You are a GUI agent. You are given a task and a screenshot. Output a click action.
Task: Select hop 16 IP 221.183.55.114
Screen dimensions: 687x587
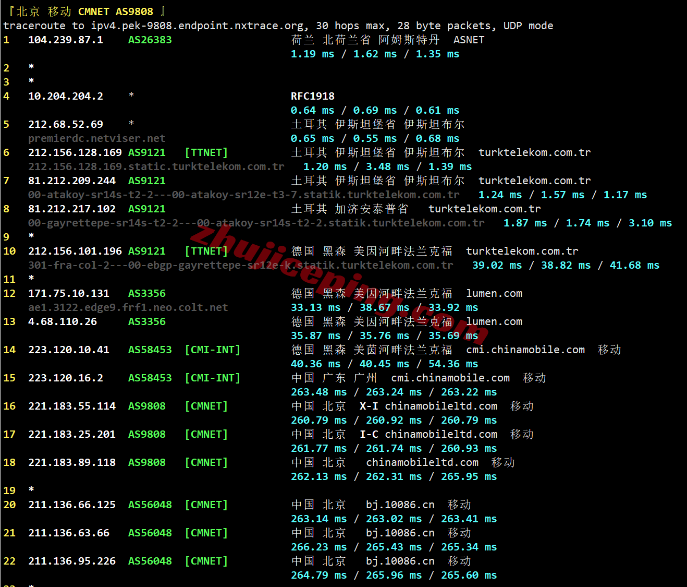(x=72, y=406)
